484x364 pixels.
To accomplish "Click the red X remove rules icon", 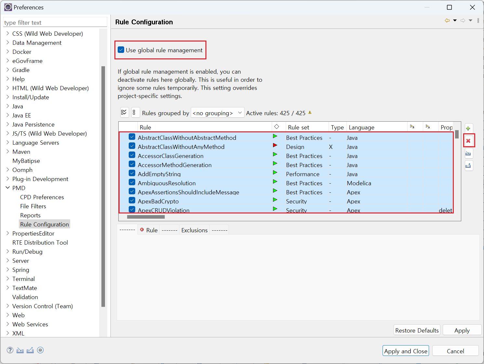I will point(468,141).
